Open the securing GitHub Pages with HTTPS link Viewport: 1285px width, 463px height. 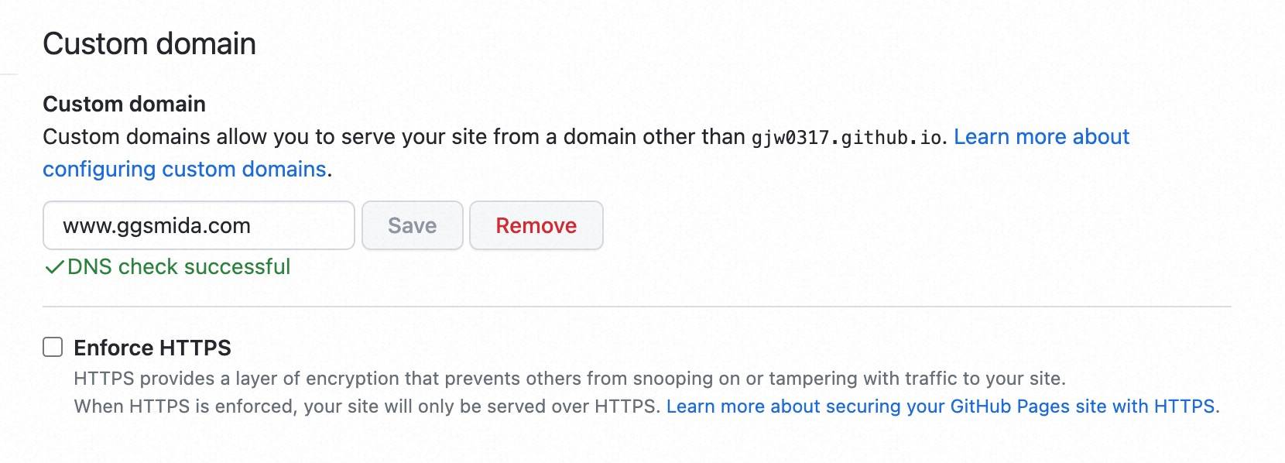click(941, 406)
